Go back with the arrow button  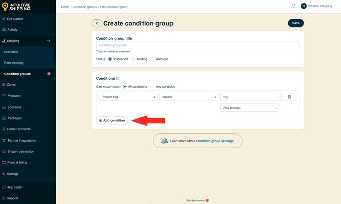click(x=97, y=23)
